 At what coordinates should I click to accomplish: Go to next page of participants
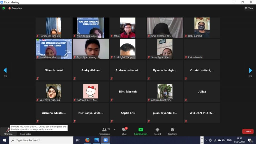click(250, 70)
